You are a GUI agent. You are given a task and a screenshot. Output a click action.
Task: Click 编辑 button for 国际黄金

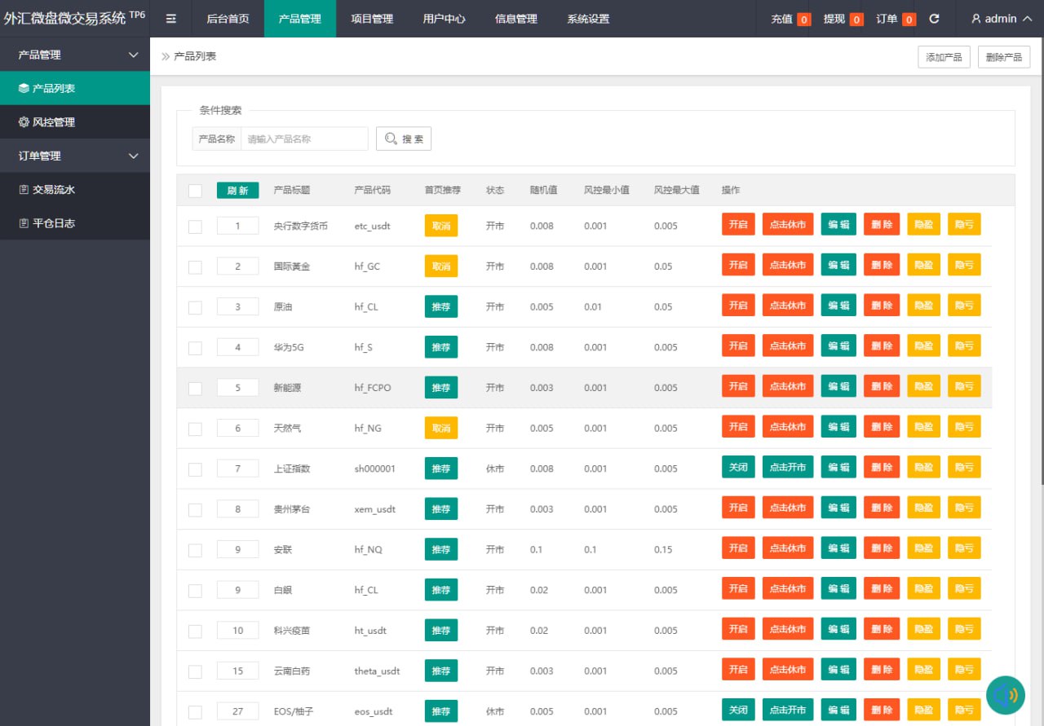(x=838, y=266)
